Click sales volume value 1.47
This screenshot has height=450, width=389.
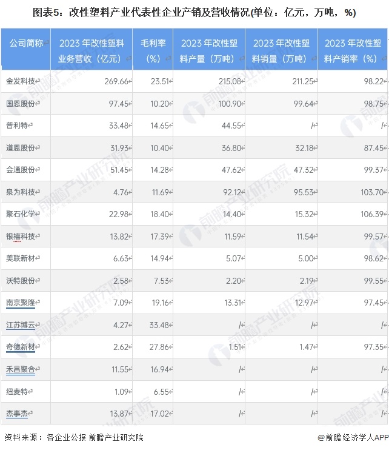(306, 348)
